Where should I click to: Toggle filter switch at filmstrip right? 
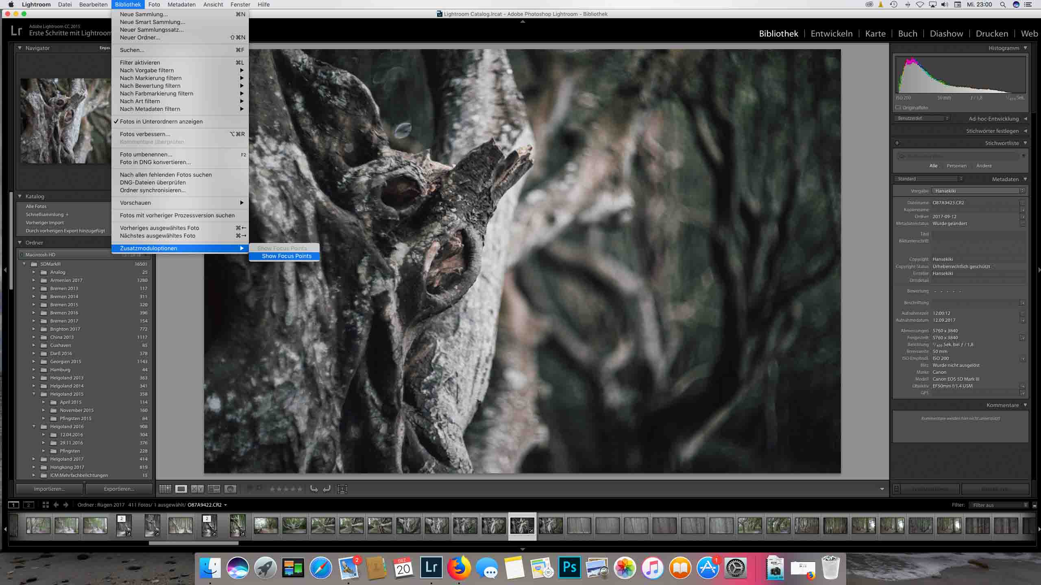1034,505
